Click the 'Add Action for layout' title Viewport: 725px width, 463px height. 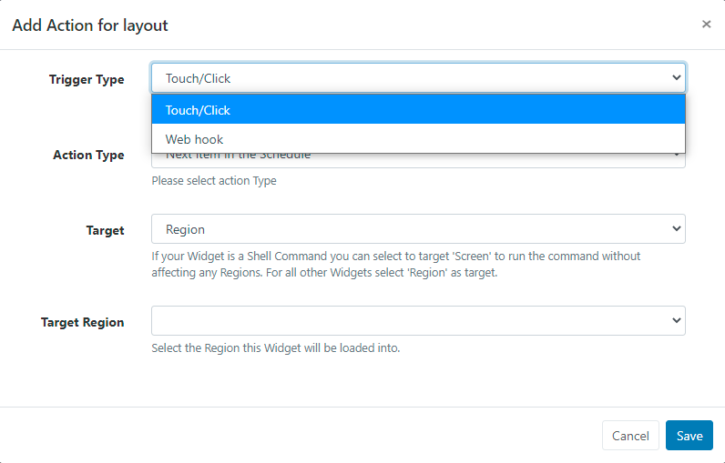pos(90,25)
